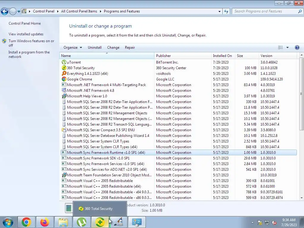This screenshot has height=228, width=304.
Task: Click the Action Center flag tray icon
Action: [260, 222]
